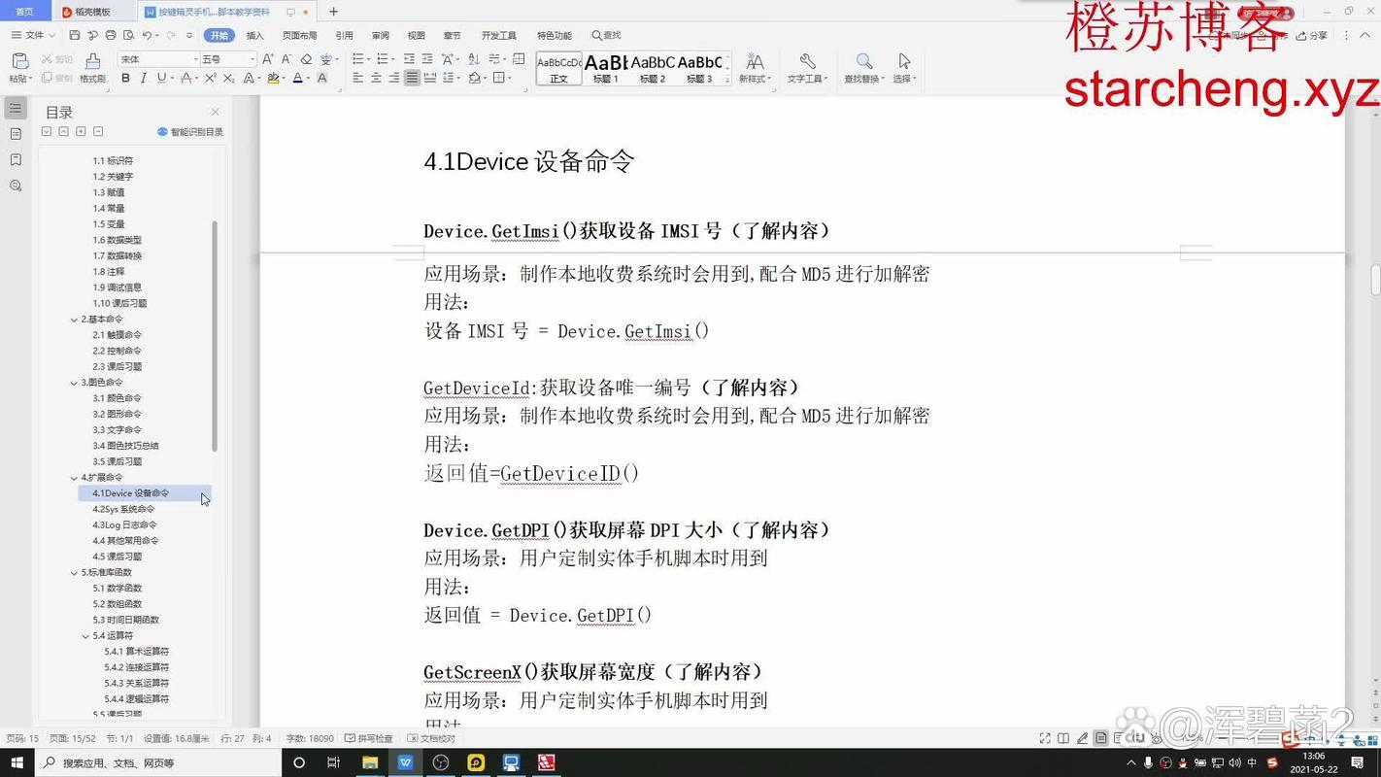The width and height of the screenshot is (1381, 777).
Task: Apply the 正文 paragraph style
Action: tap(558, 69)
